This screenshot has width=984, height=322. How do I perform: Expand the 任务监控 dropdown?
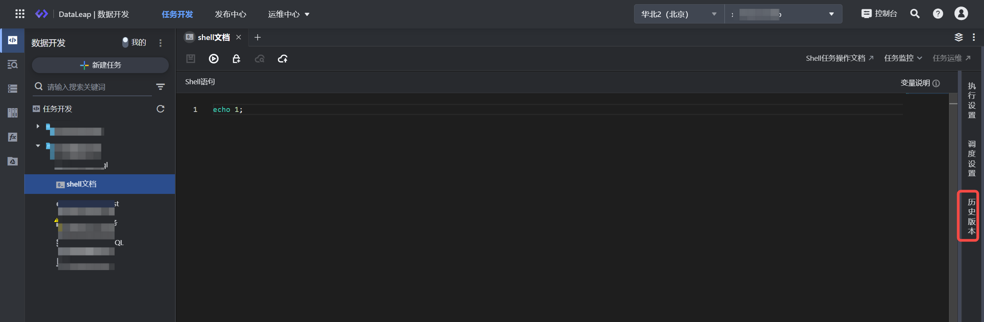pos(903,58)
